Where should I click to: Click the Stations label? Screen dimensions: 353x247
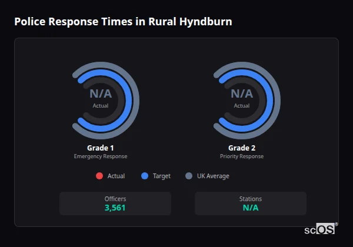pyautogui.click(x=251, y=199)
